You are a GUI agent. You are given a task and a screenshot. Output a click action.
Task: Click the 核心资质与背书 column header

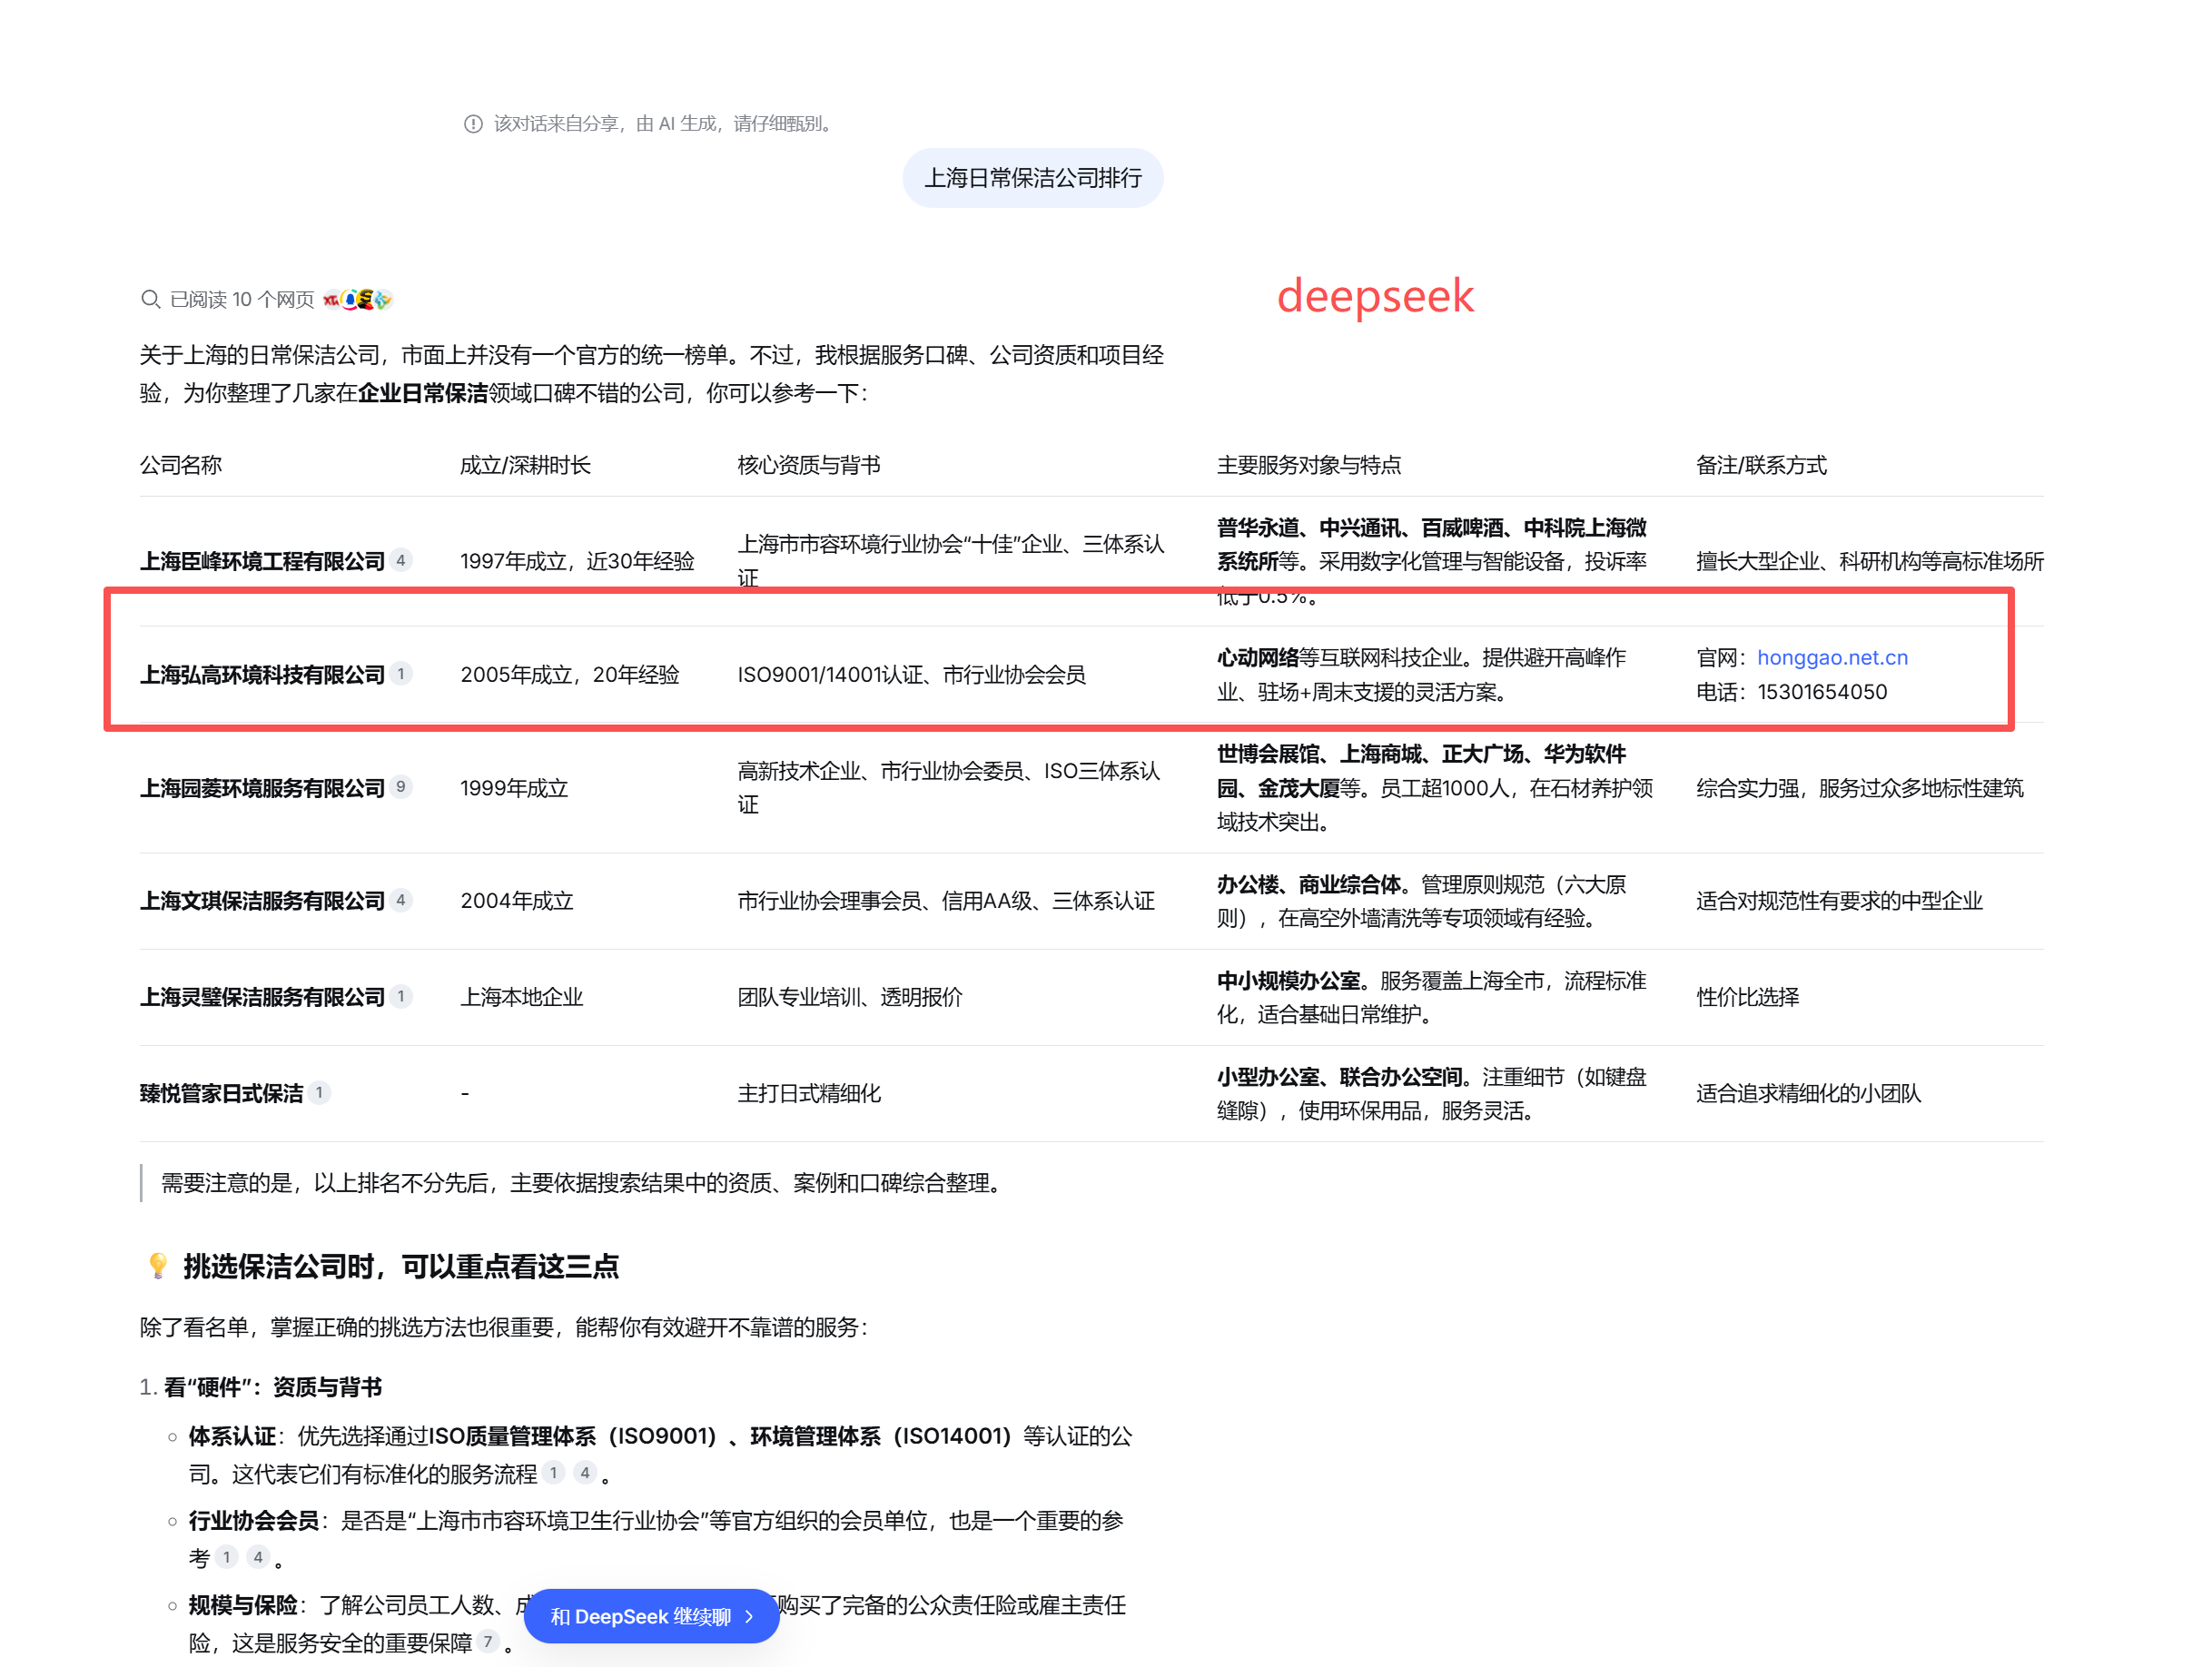[809, 465]
